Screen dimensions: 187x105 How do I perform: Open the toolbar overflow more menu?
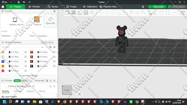click(x=173, y=13)
